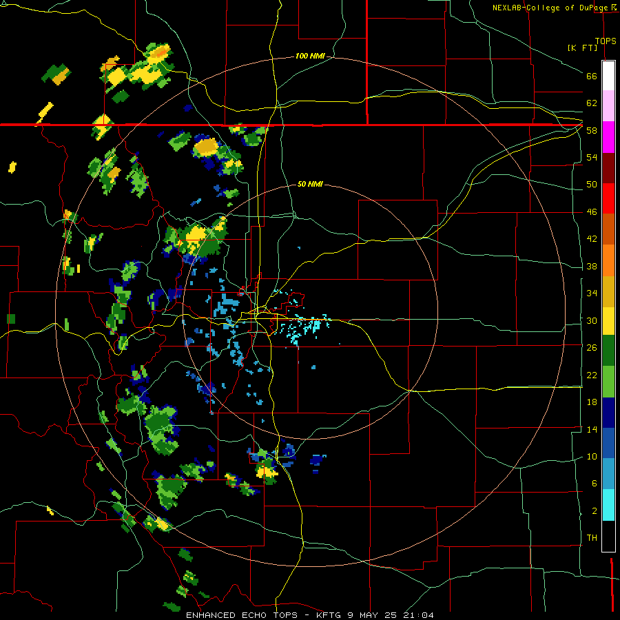The width and height of the screenshot is (620, 620).
Task: Pick the bright yellow legend swatch
Action: [x=608, y=320]
